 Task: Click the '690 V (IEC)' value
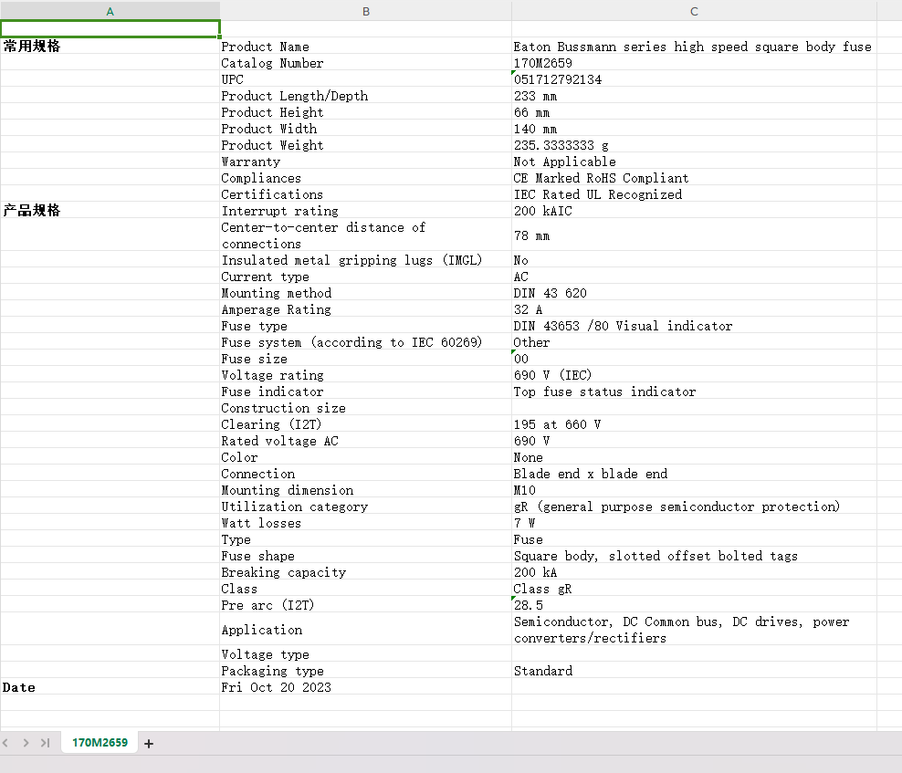coord(694,375)
